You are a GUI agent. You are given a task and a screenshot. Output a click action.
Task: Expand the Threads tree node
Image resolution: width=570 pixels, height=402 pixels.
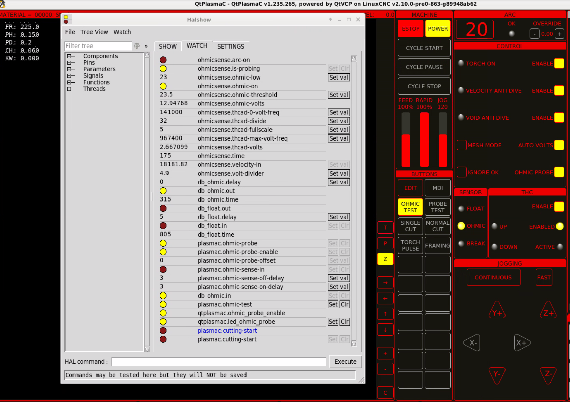[69, 89]
